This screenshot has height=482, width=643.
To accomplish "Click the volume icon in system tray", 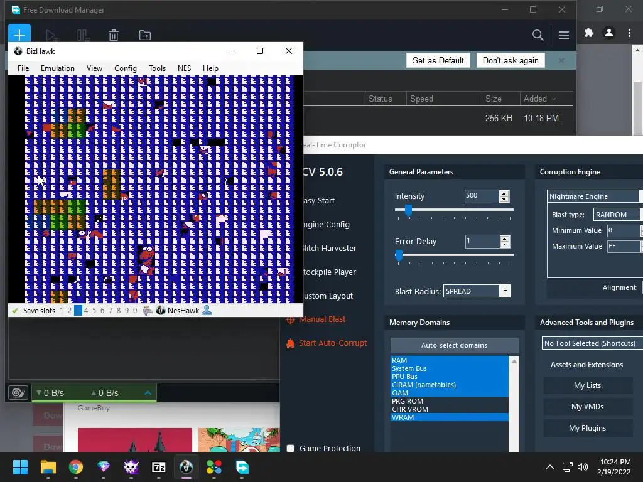I will pyautogui.click(x=582, y=467).
